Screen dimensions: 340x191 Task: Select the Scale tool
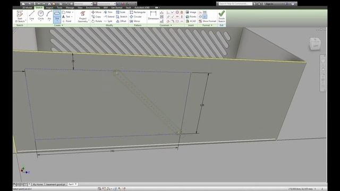click(x=121, y=12)
